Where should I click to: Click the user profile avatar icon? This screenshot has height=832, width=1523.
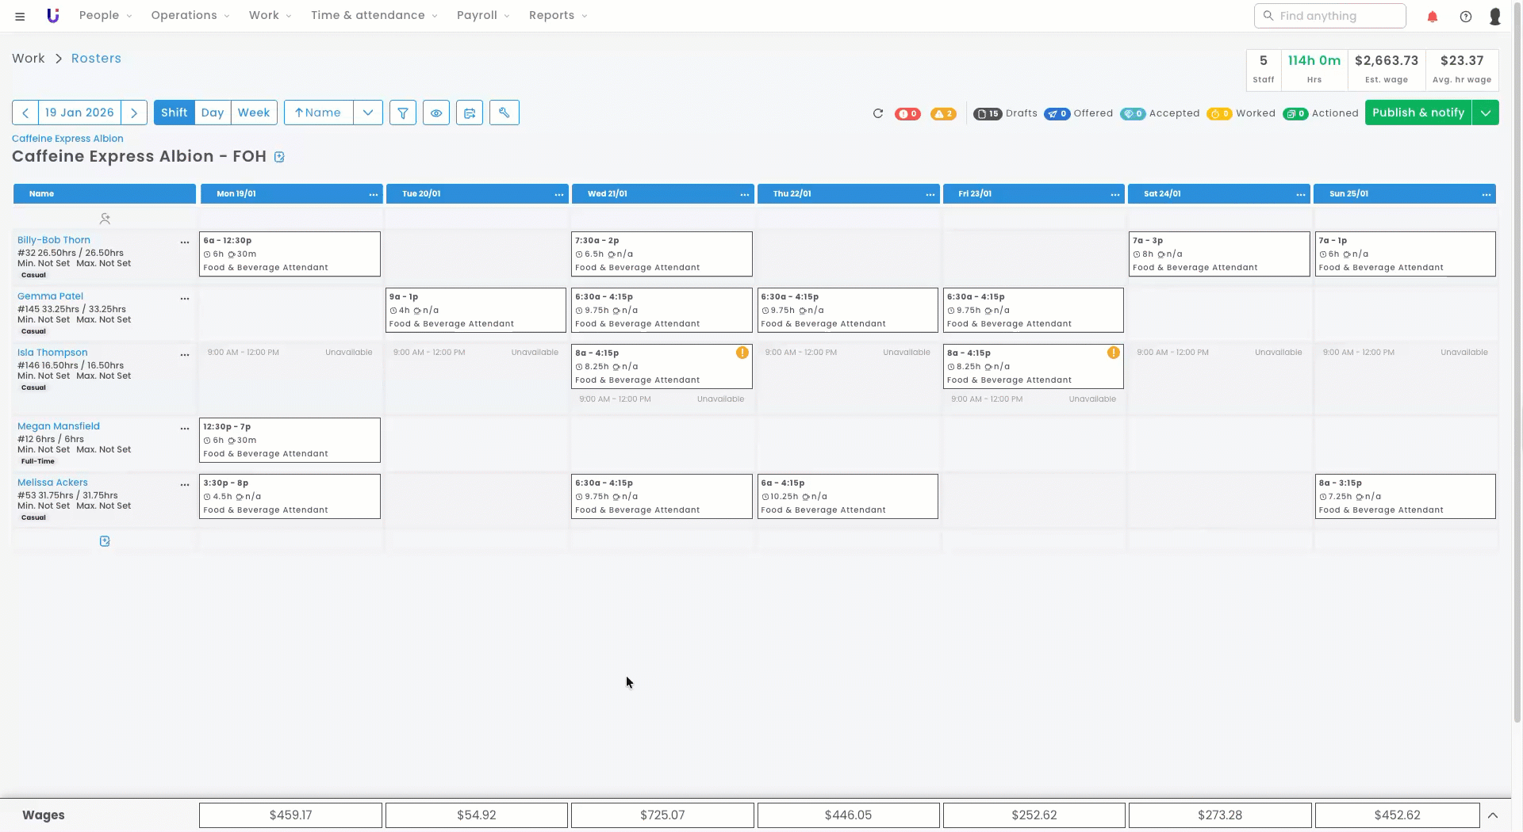tap(1495, 16)
